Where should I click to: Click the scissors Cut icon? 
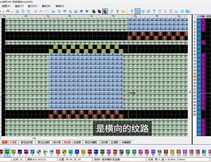click(17, 11)
